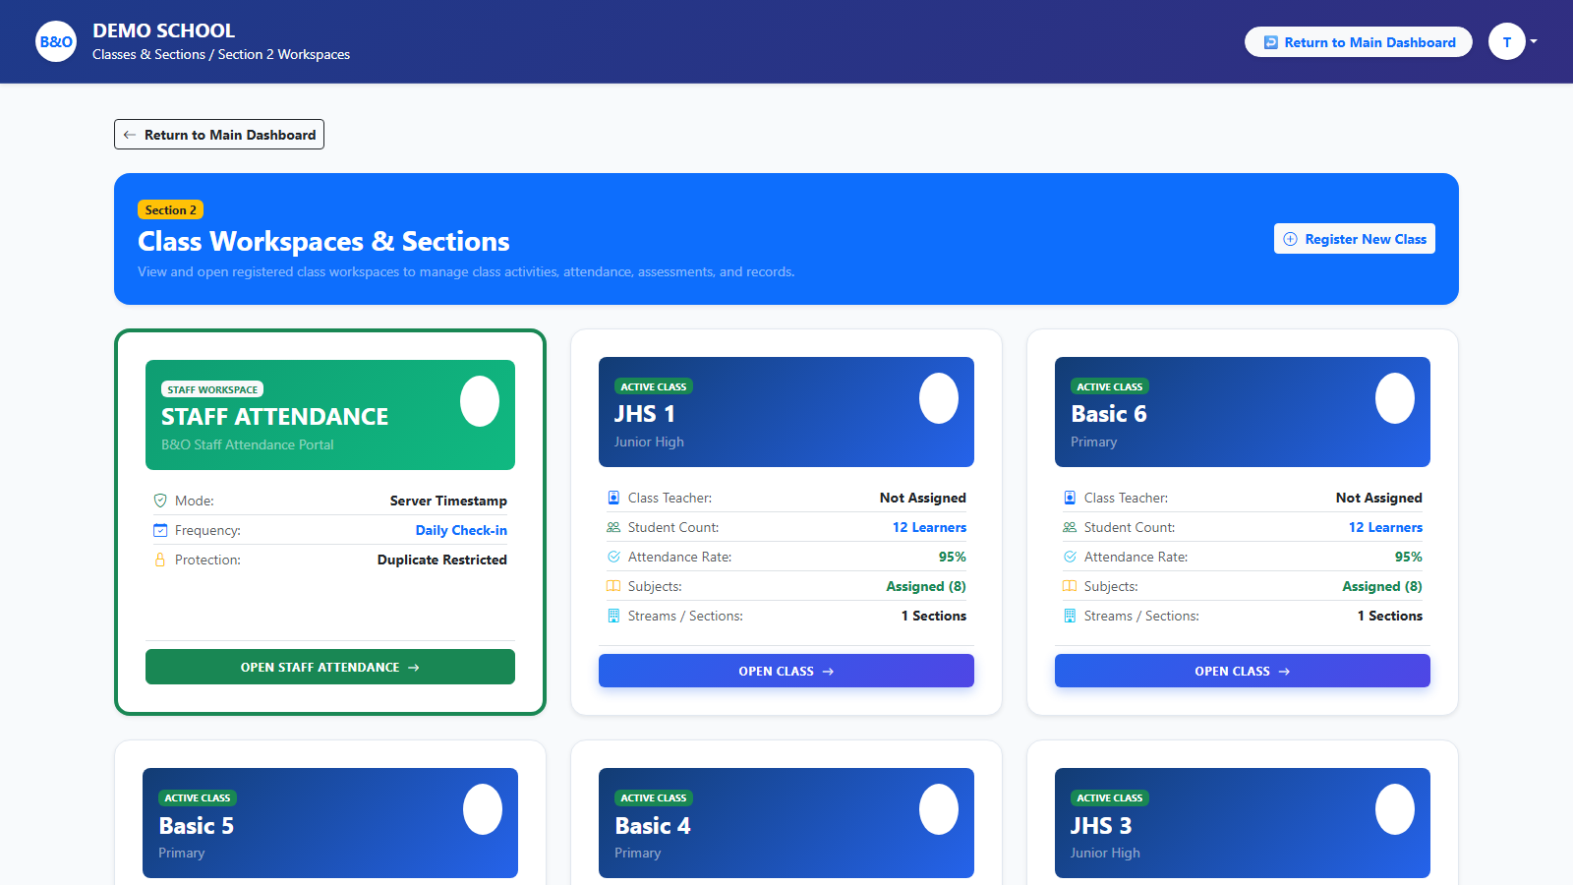
Task: Click JHS 1 Class Teacher icon
Action: click(x=613, y=498)
